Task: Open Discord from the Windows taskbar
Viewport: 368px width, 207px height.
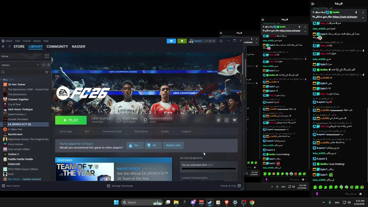Action: [x=193, y=202]
